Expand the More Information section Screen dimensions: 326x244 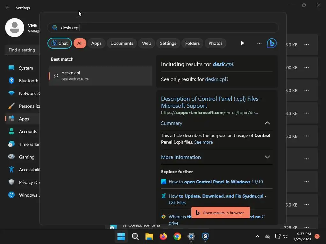(216, 157)
